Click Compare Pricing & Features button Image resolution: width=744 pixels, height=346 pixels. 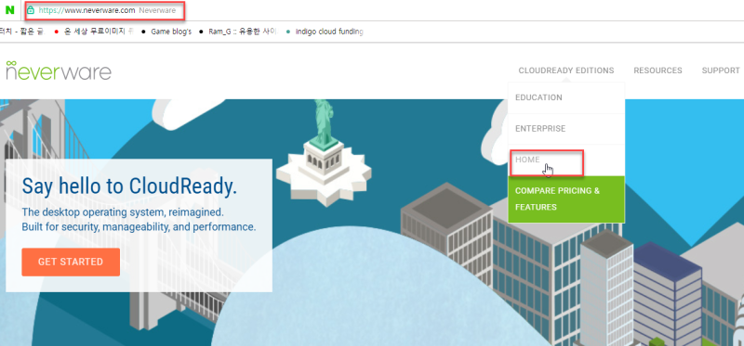[566, 199]
